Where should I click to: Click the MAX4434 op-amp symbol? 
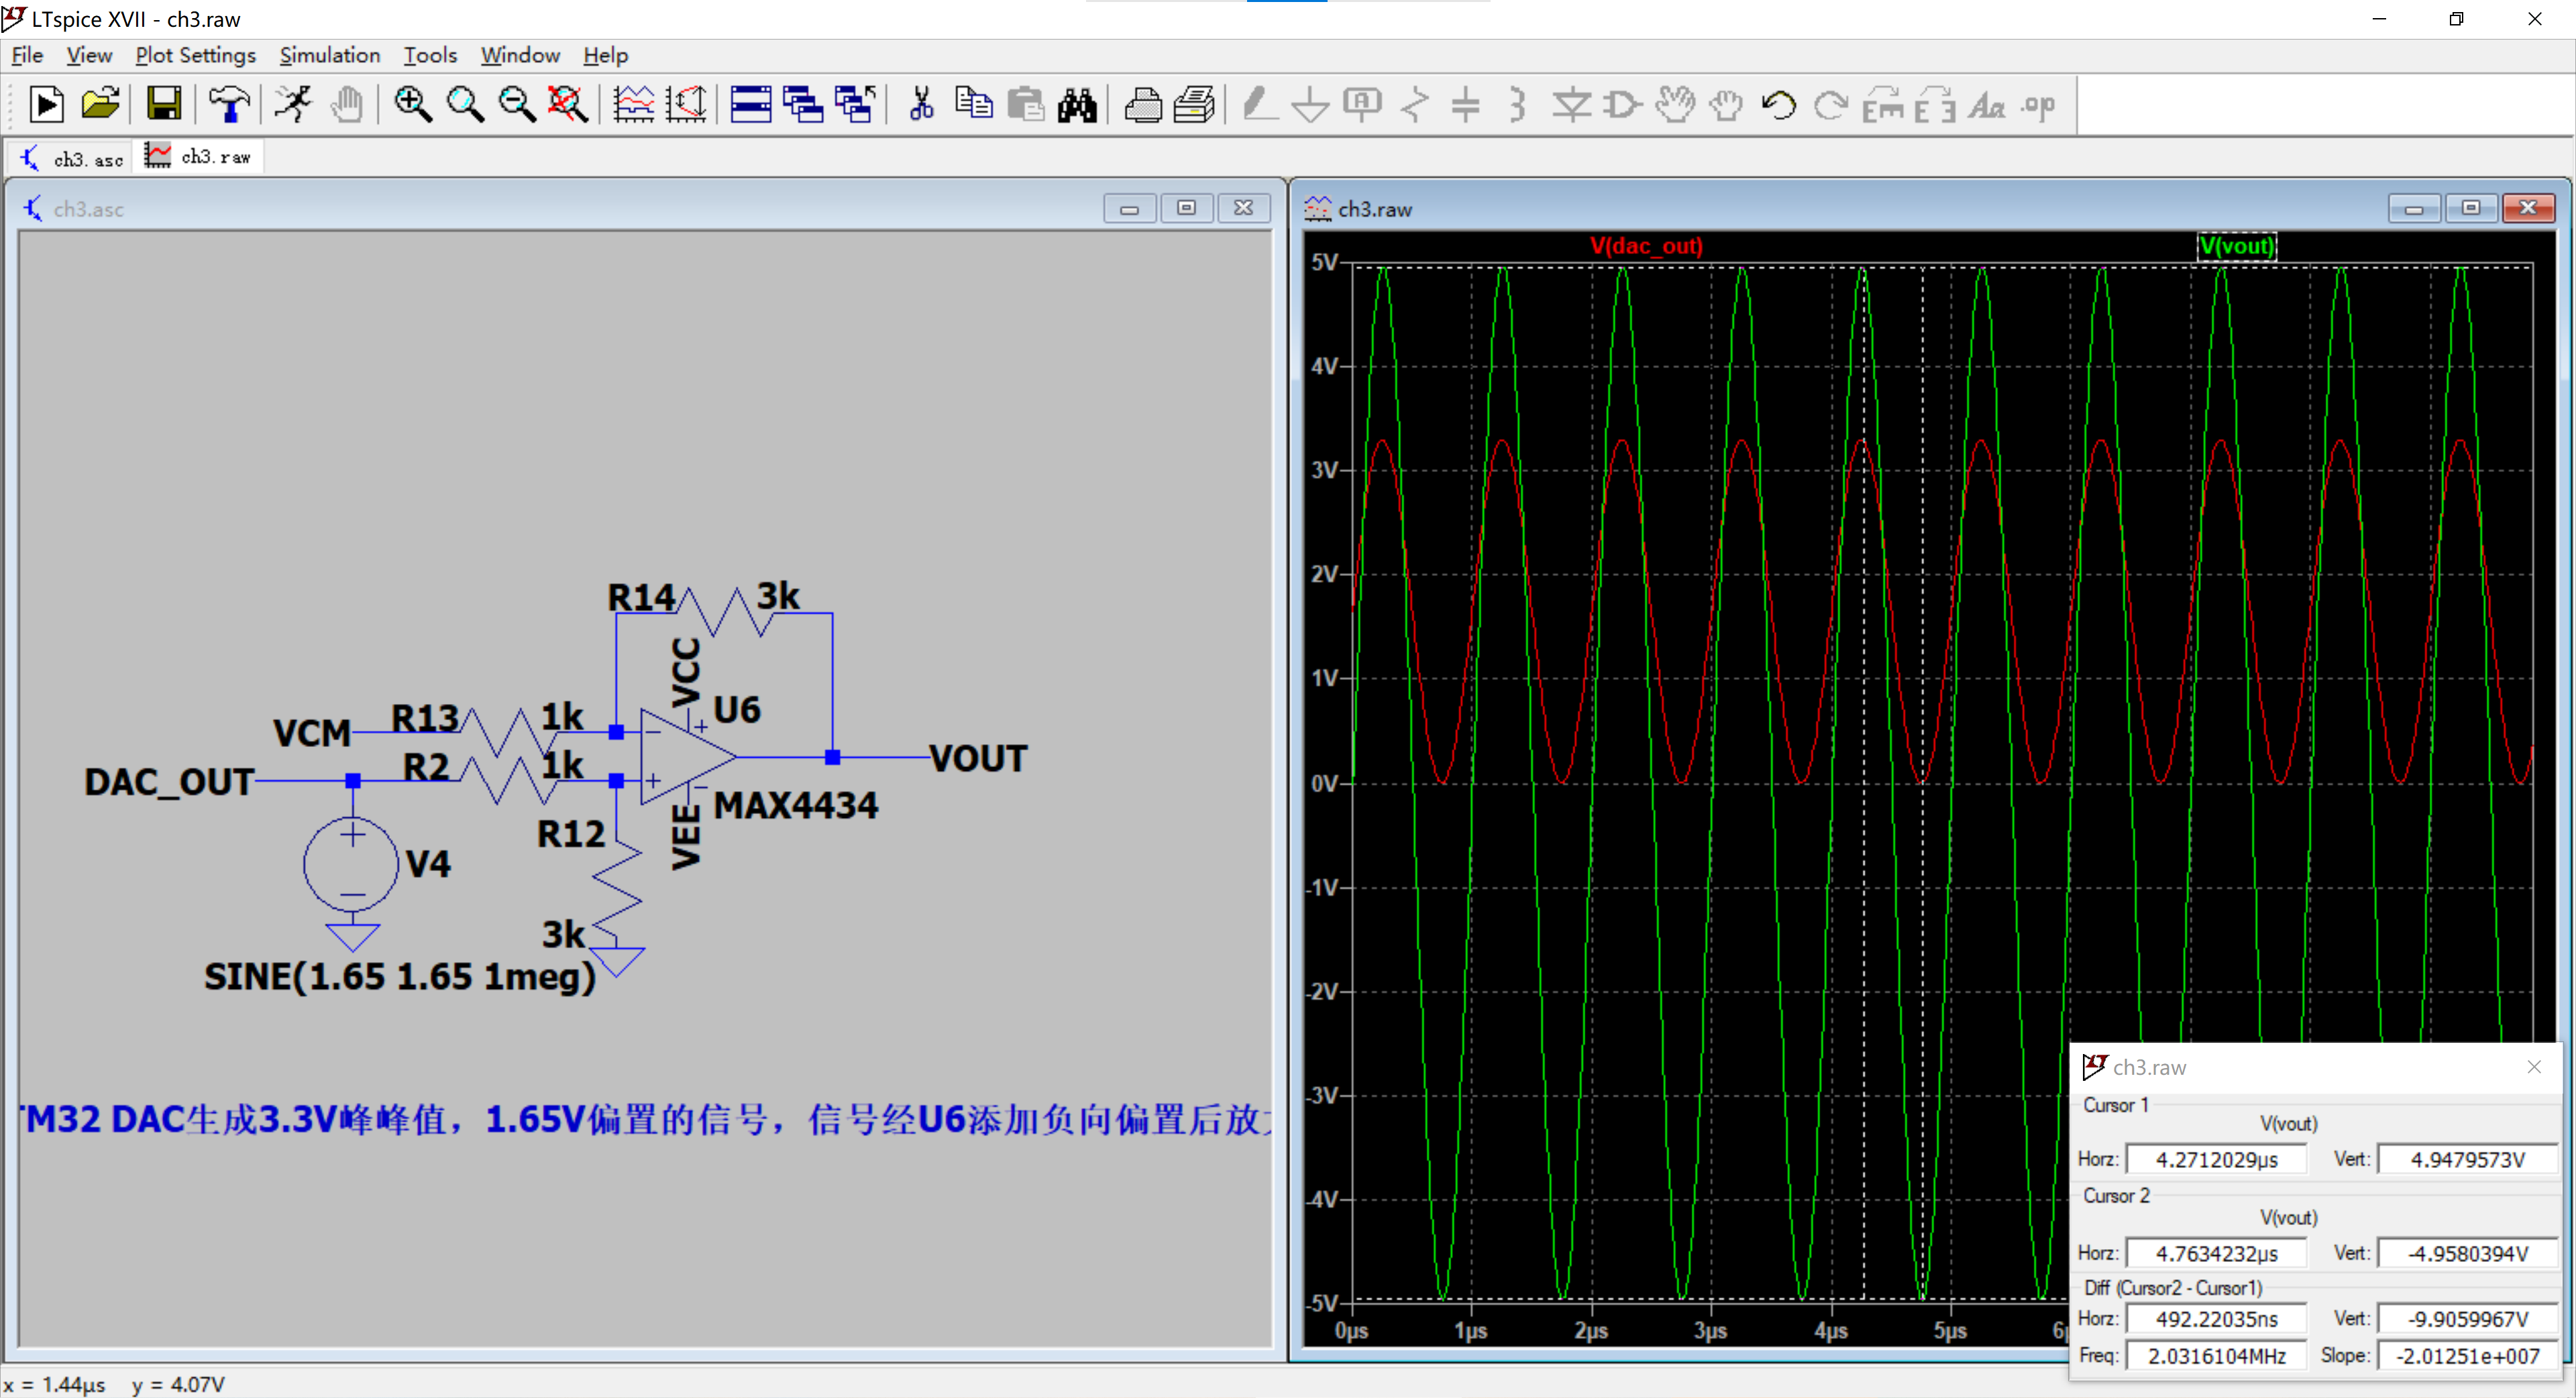pos(687,756)
